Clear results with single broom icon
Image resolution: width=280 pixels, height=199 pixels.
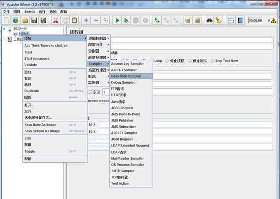click(x=188, y=20)
